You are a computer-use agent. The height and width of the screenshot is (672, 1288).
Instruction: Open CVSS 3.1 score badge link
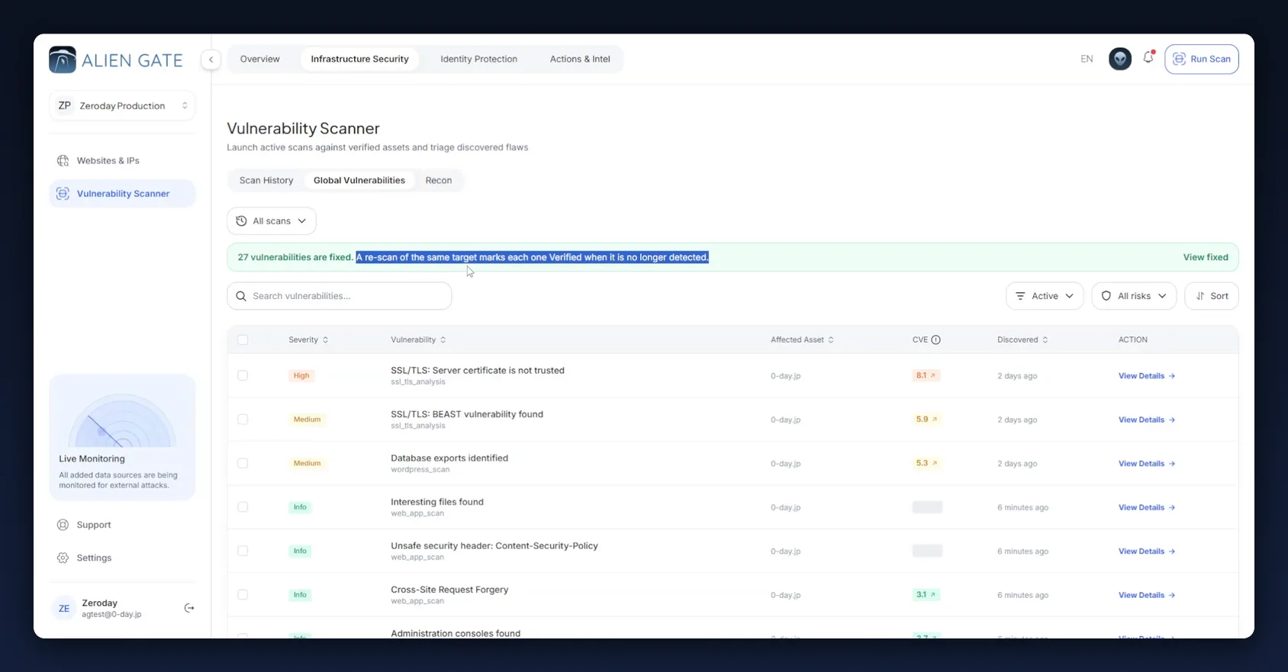click(x=926, y=594)
